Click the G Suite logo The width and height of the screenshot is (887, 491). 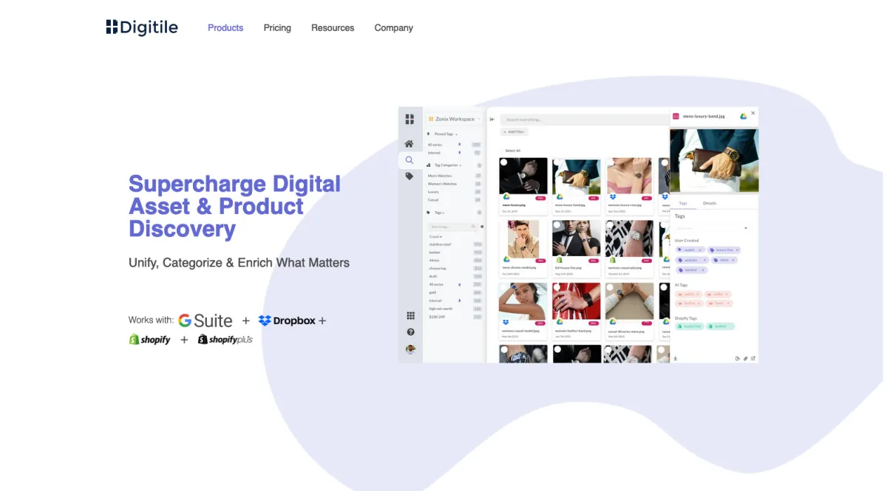coord(205,320)
